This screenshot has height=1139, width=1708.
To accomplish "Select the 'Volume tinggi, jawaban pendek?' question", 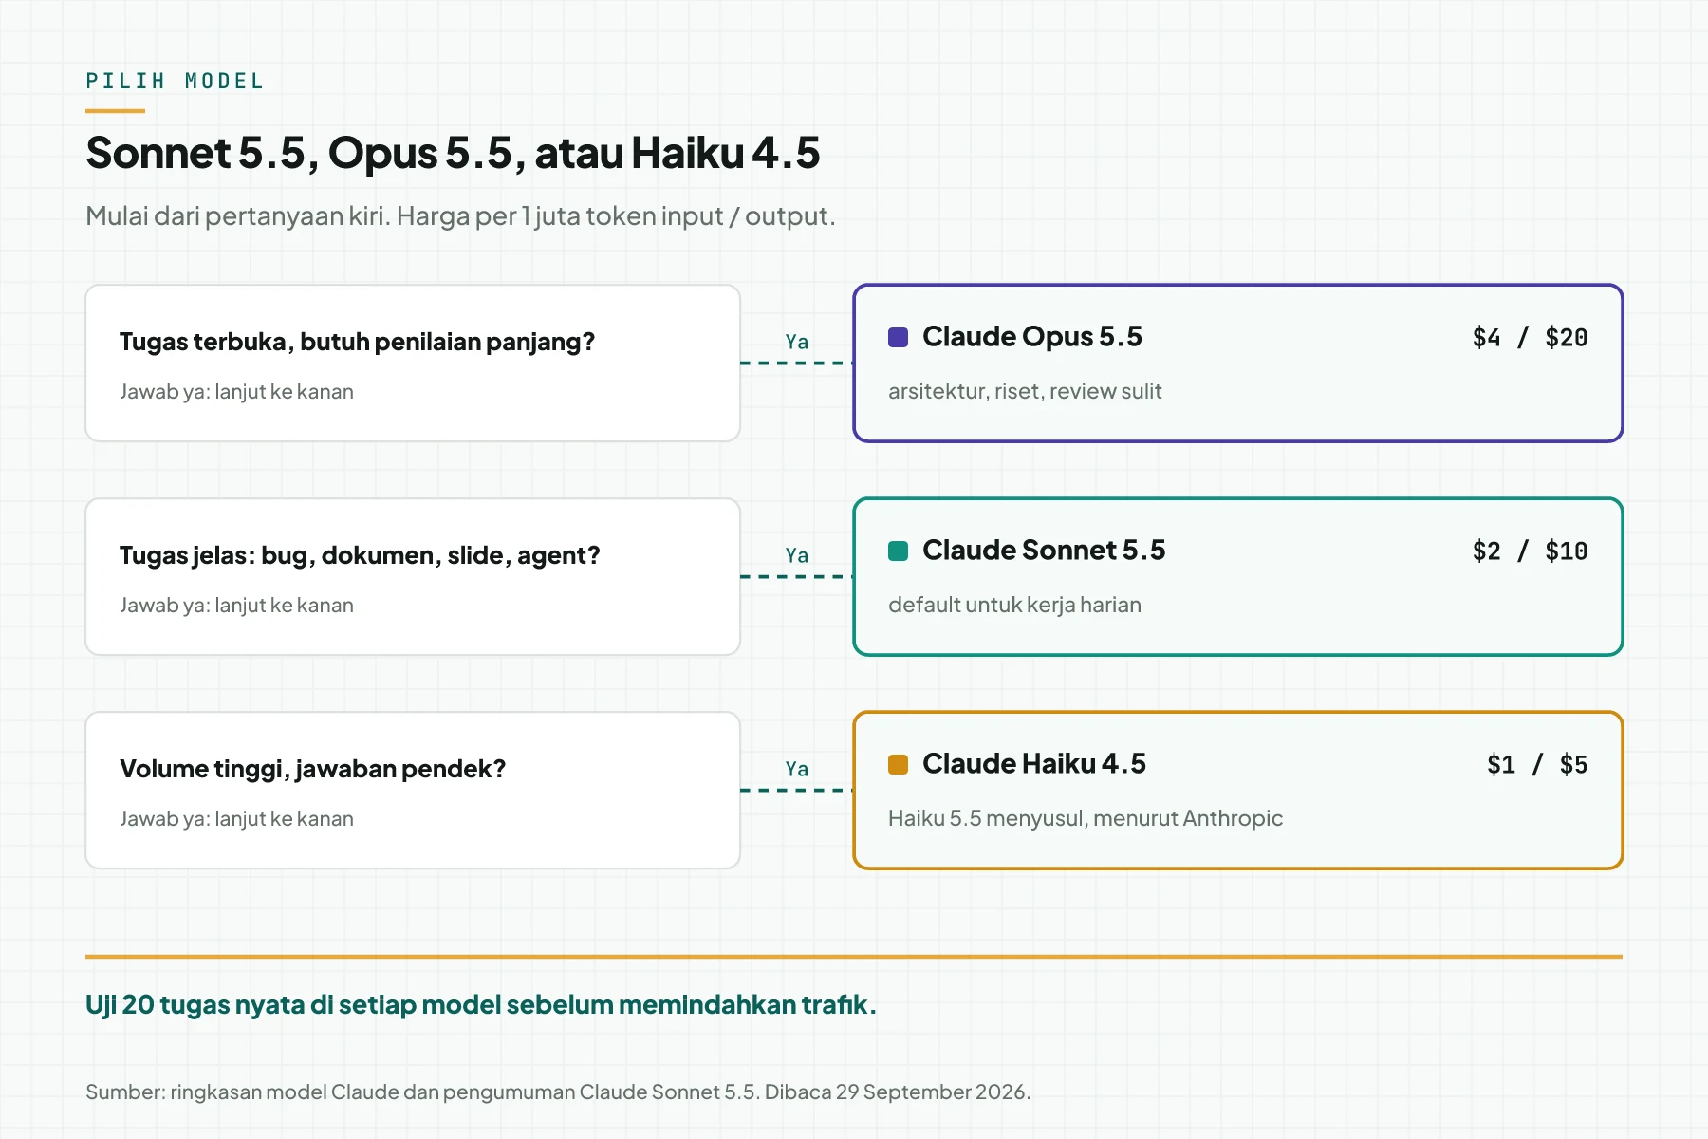I will pos(312,769).
